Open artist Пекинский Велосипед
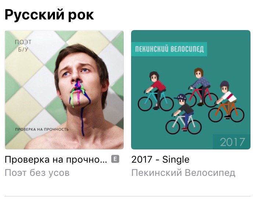The width and height of the screenshot is (256, 199). [183, 173]
